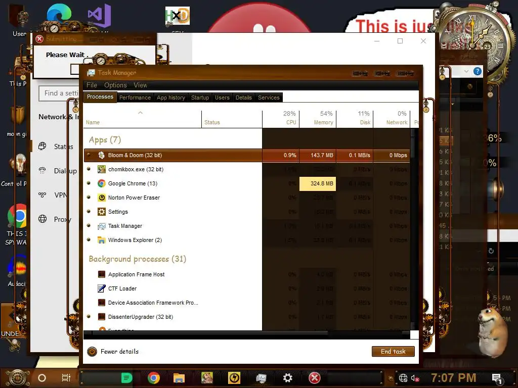Click the Application Frame Host icon
The image size is (518, 388).
[x=101, y=274]
